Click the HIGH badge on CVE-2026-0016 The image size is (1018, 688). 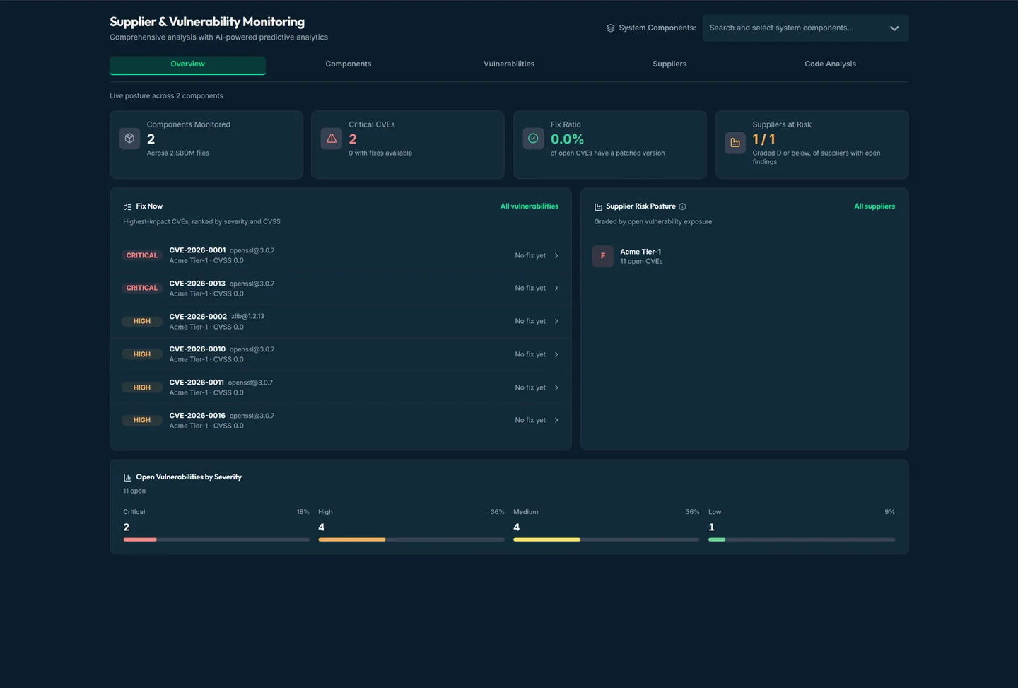tap(142, 420)
